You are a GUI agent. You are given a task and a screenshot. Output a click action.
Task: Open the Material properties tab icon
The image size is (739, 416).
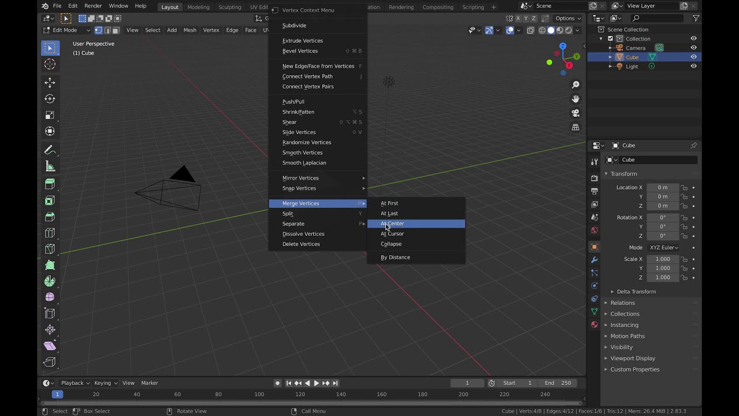point(594,325)
